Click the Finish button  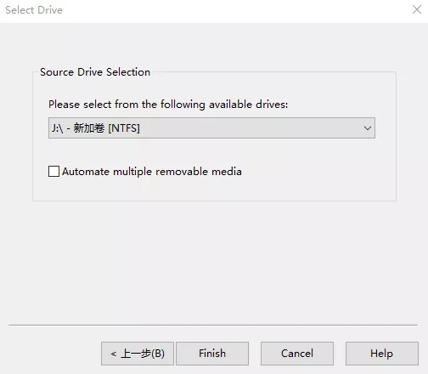212,354
